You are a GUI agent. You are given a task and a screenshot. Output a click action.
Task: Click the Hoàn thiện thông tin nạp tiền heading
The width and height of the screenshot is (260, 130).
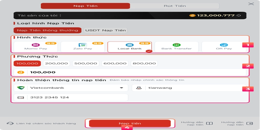click(x=61, y=80)
